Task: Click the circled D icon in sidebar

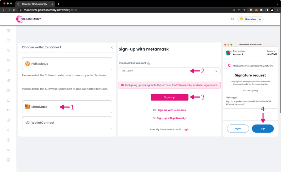Action: 8,140
